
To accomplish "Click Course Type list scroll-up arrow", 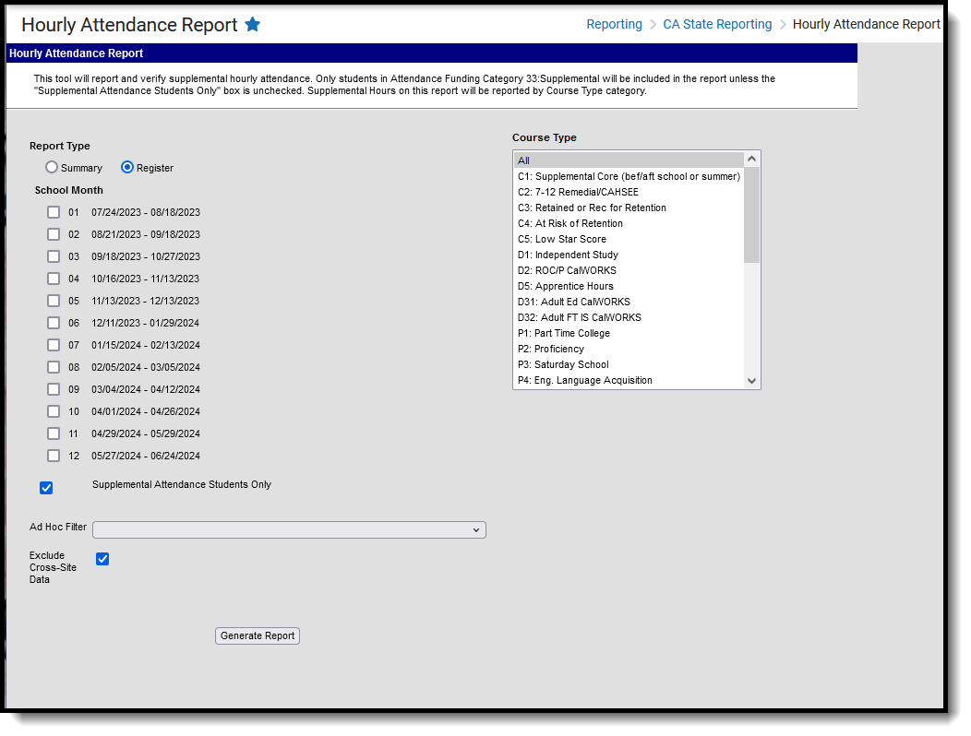I will click(751, 159).
